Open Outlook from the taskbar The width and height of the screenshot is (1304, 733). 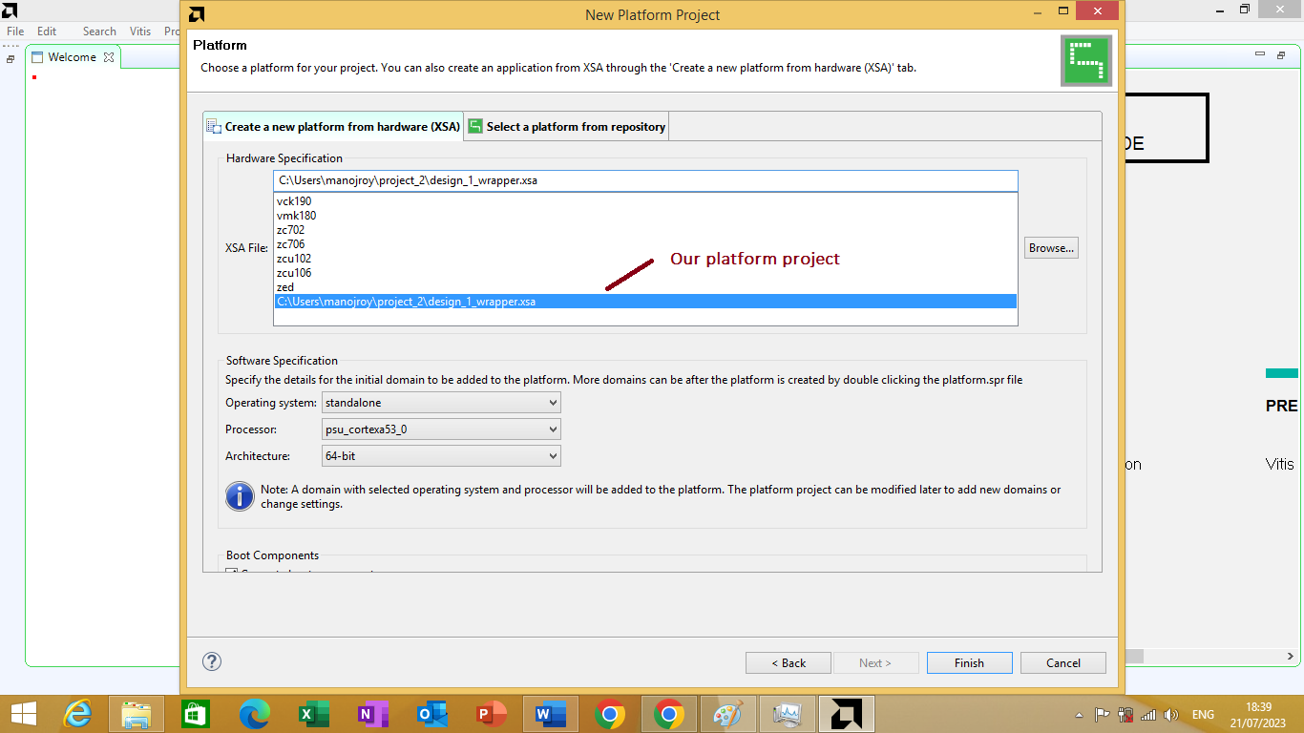tap(432, 714)
